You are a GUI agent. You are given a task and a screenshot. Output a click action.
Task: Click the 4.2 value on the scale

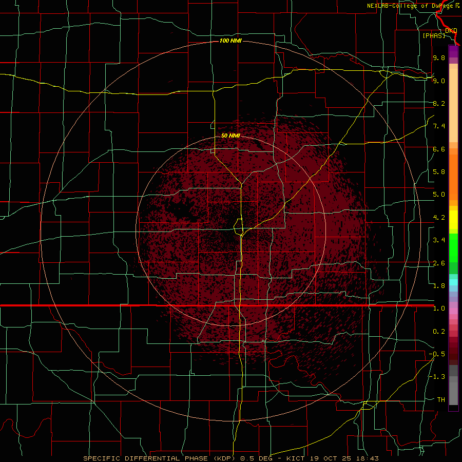coord(439,218)
